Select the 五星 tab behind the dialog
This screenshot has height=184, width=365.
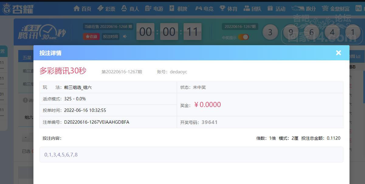tap(26, 57)
